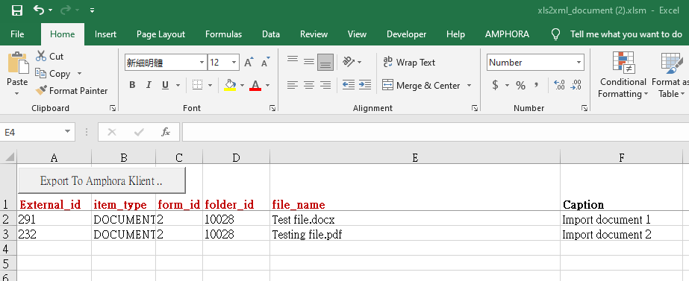This screenshot has height=281, width=689.
Task: Open Format as Table gallery
Action: (670, 75)
